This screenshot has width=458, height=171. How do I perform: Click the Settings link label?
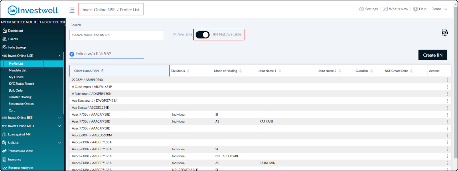click(x=371, y=9)
